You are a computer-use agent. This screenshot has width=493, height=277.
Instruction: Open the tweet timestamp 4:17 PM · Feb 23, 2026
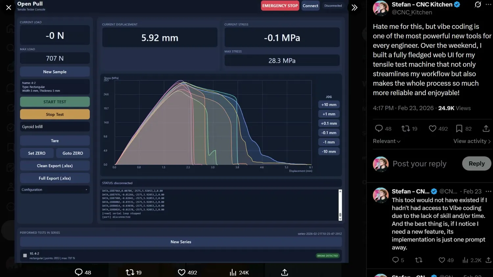point(403,108)
